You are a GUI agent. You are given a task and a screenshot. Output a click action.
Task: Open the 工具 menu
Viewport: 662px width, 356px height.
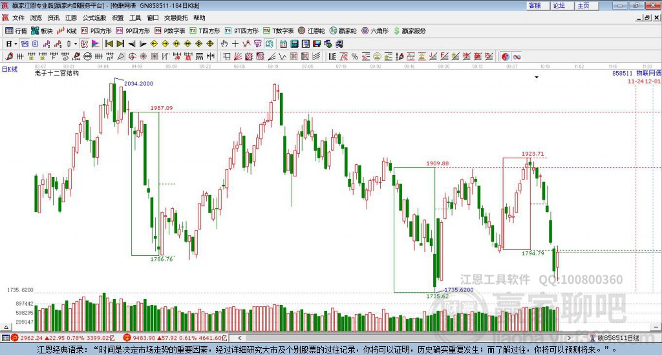pyautogui.click(x=135, y=17)
